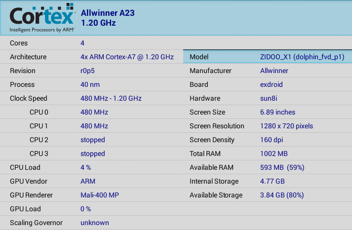Image resolution: width=352 pixels, height=230 pixels.
Task: Click the 160 dpi value
Action: [272, 140]
